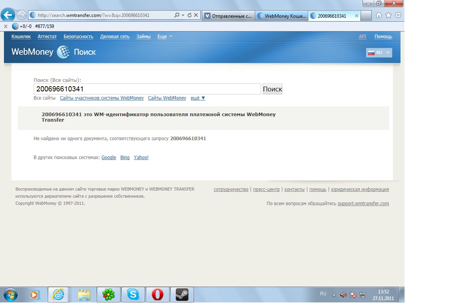Open the 'Деловая сеть' menu item

(x=115, y=37)
